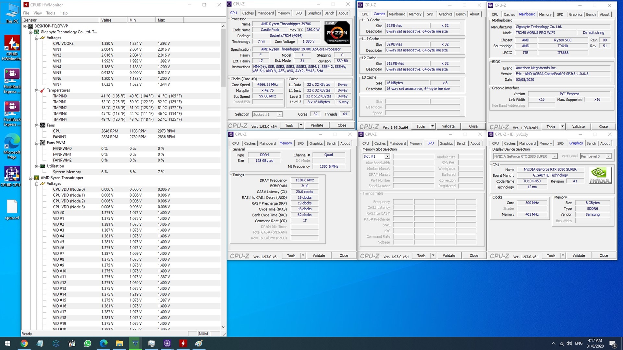Viewport: 623px width, 350px height.
Task: Open the Tools menu in HWMonitor
Action: click(x=51, y=13)
